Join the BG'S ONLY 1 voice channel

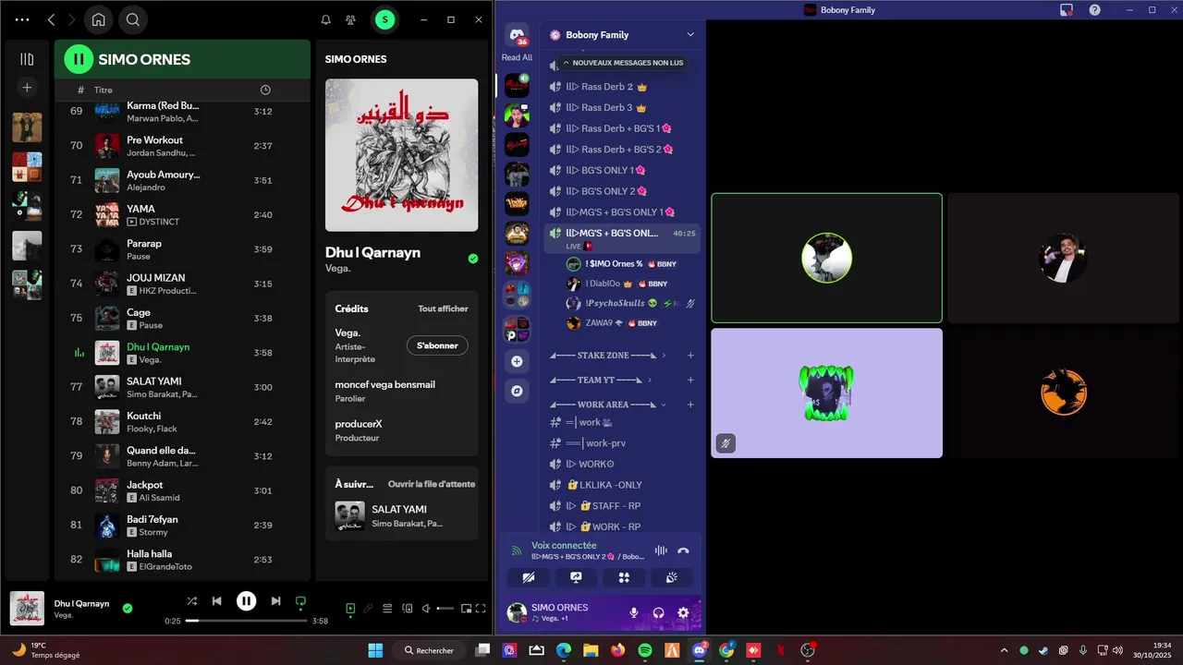(621, 170)
